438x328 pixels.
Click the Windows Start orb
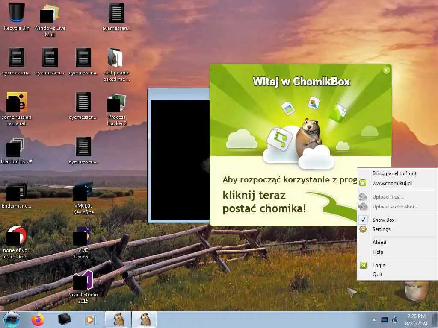click(12, 319)
